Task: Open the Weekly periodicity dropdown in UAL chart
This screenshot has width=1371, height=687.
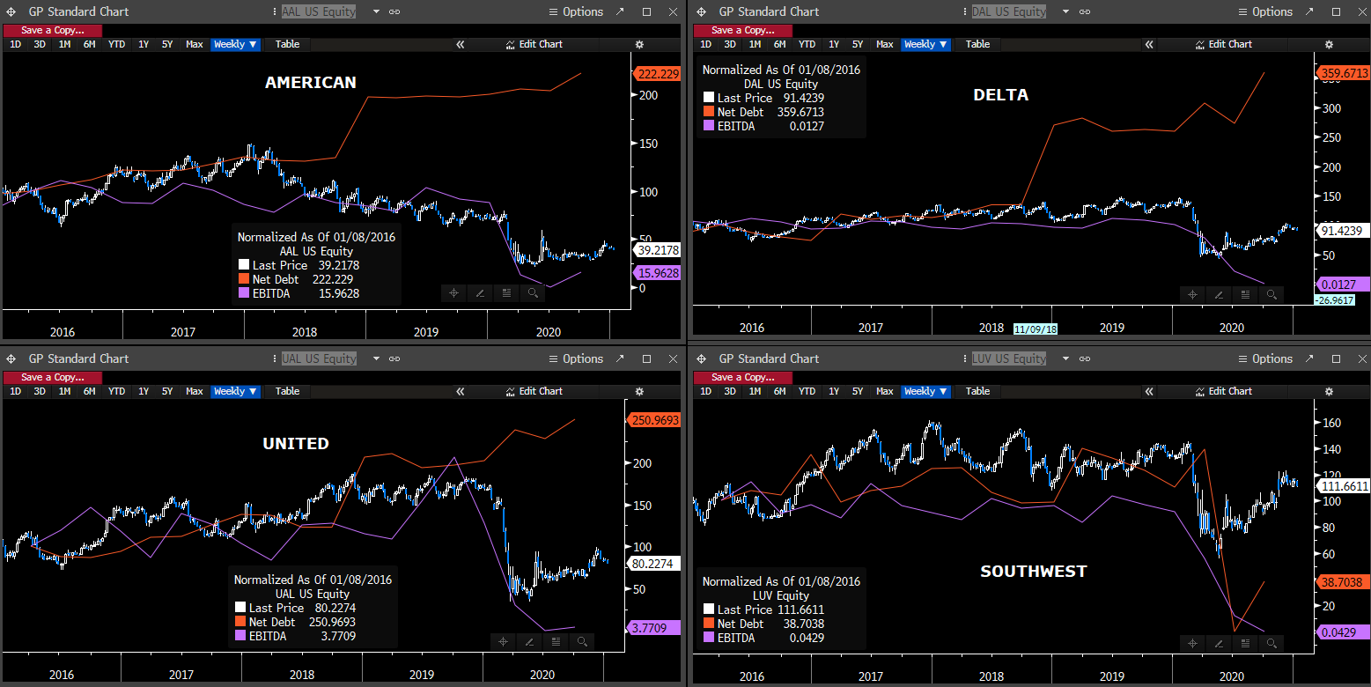Action: [235, 391]
